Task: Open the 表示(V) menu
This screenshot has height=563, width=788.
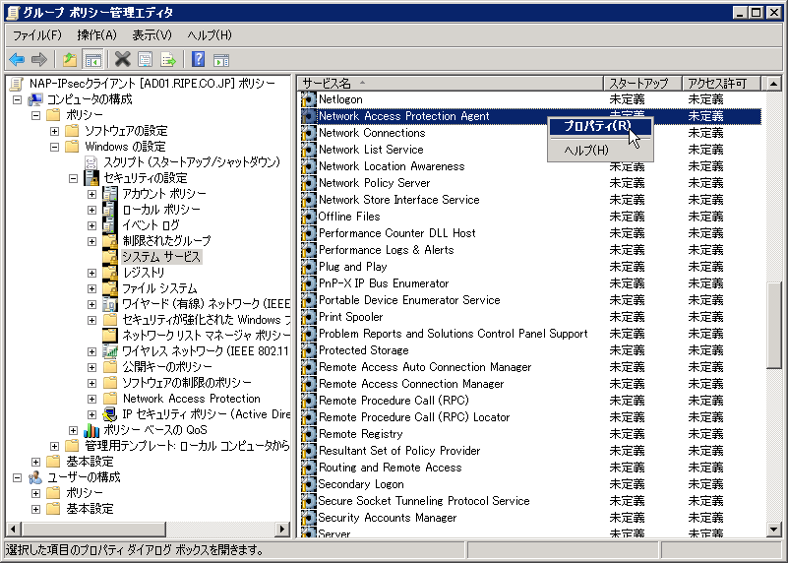Action: [x=152, y=35]
